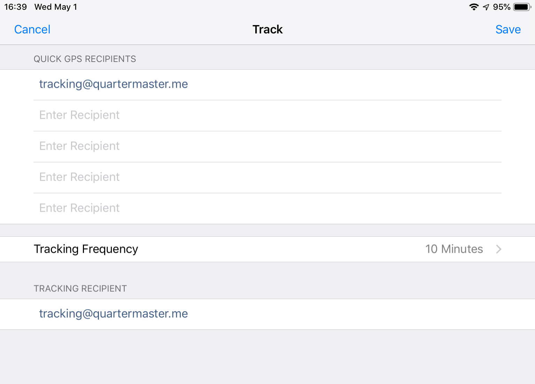Image resolution: width=535 pixels, height=384 pixels.
Task: Tap the Track title in navigation bar
Action: click(x=267, y=30)
